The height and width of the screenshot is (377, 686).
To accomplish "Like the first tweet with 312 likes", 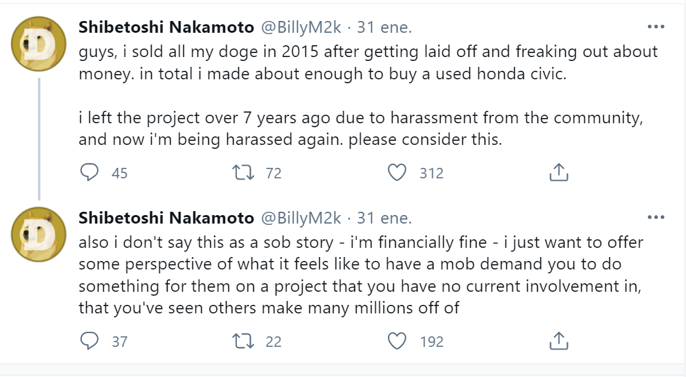I will click(x=397, y=172).
